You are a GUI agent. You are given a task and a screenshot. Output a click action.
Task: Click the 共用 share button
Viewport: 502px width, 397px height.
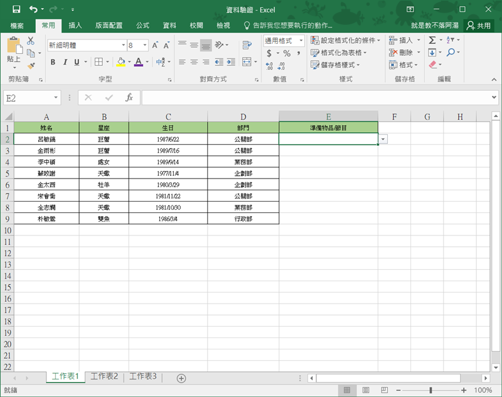click(479, 26)
